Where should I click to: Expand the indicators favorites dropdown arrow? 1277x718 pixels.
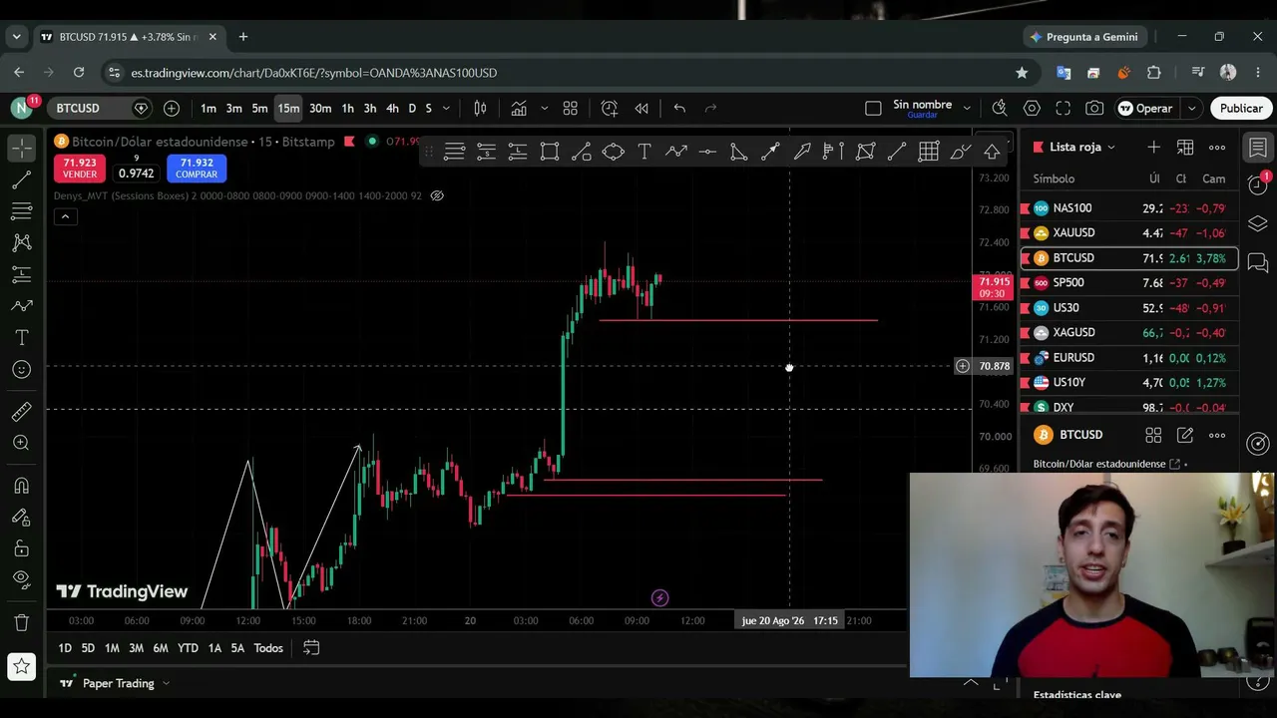544,108
